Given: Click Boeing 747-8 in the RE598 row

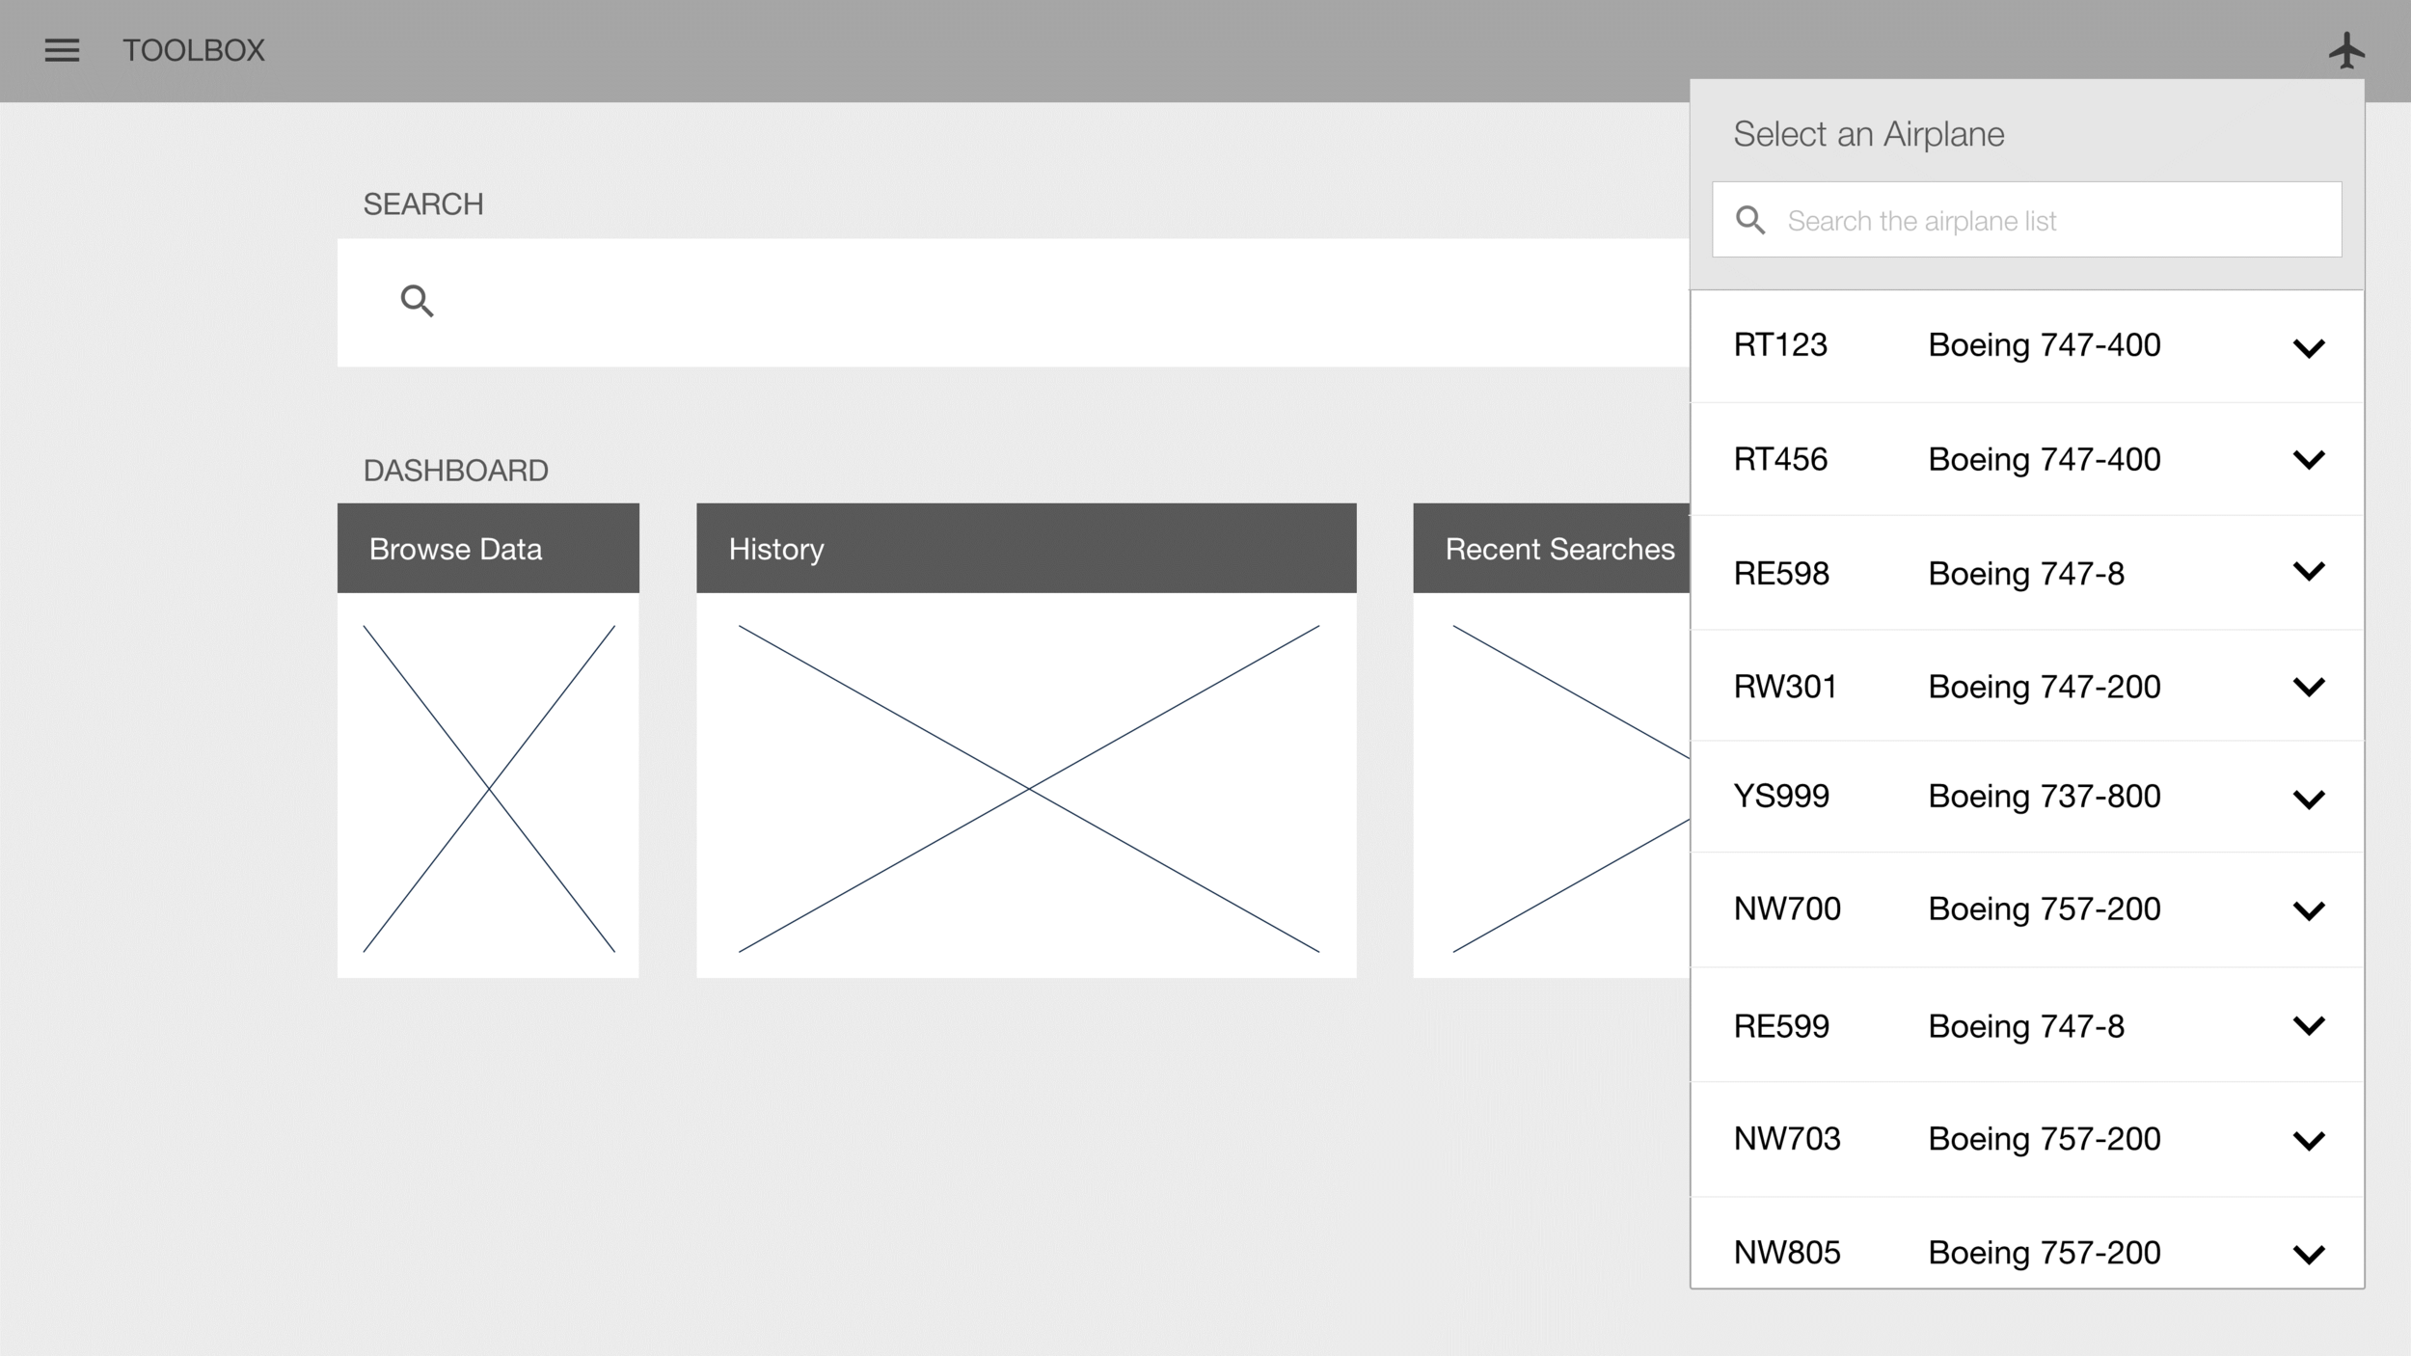Looking at the screenshot, I should (x=2026, y=574).
